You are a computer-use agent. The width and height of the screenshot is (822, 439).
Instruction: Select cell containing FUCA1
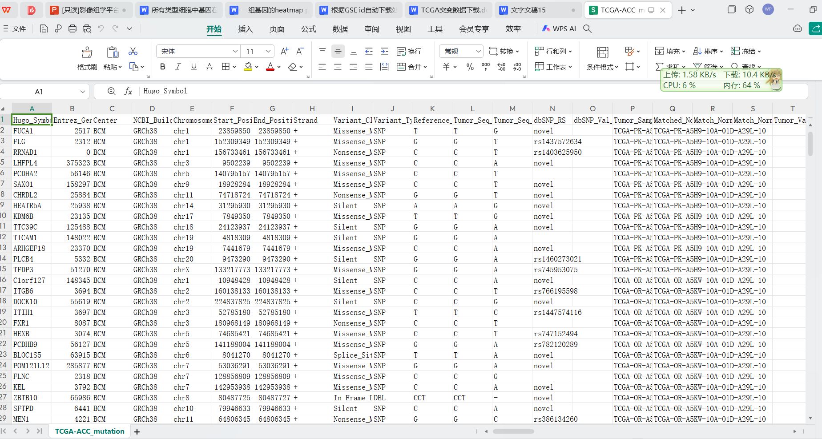point(32,131)
